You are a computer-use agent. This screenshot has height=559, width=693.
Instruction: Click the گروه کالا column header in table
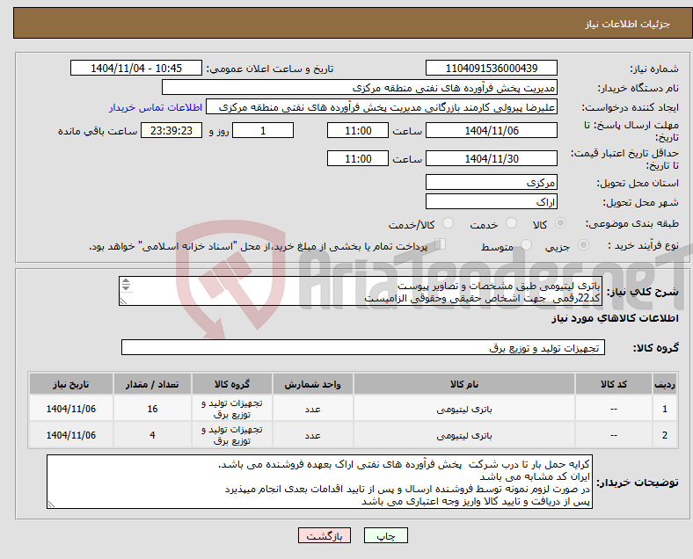pos(232,384)
